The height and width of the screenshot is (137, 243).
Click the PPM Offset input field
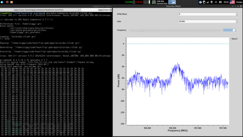point(207,14)
